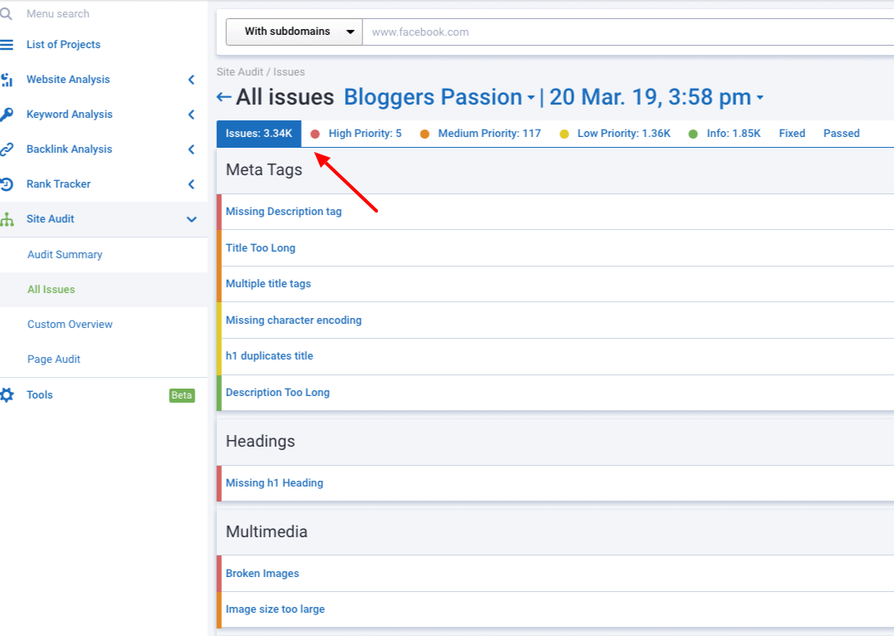Click the Rank Tracker clock icon
The width and height of the screenshot is (894, 636).
pyautogui.click(x=7, y=184)
